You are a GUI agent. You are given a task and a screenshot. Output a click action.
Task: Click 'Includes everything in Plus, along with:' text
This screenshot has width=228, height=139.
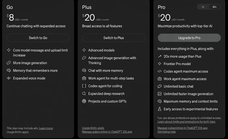[186, 49]
